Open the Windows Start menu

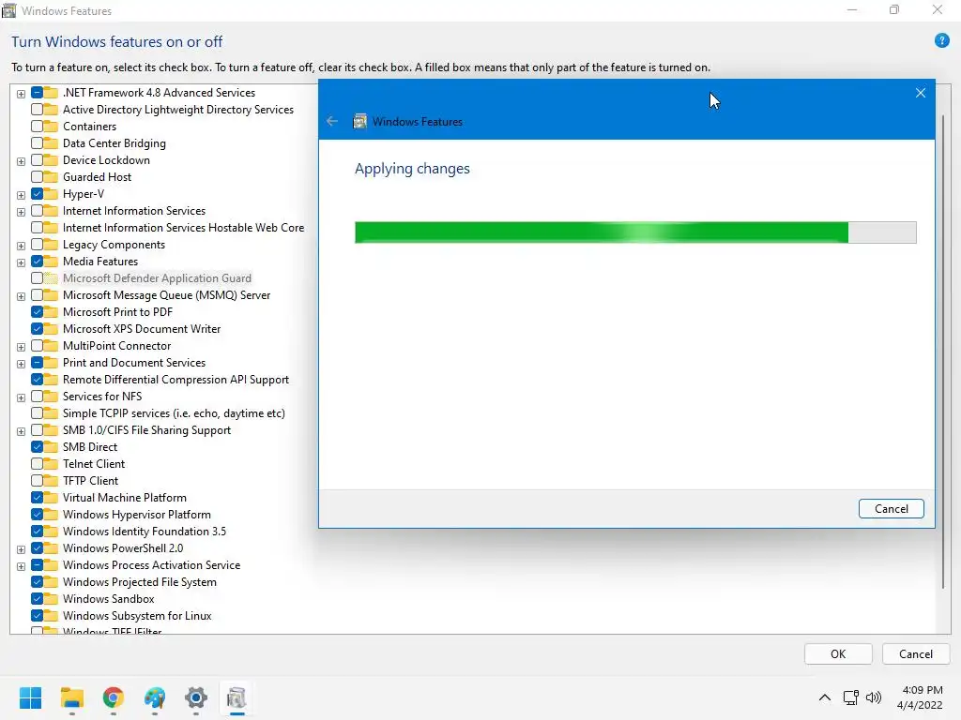pos(30,697)
